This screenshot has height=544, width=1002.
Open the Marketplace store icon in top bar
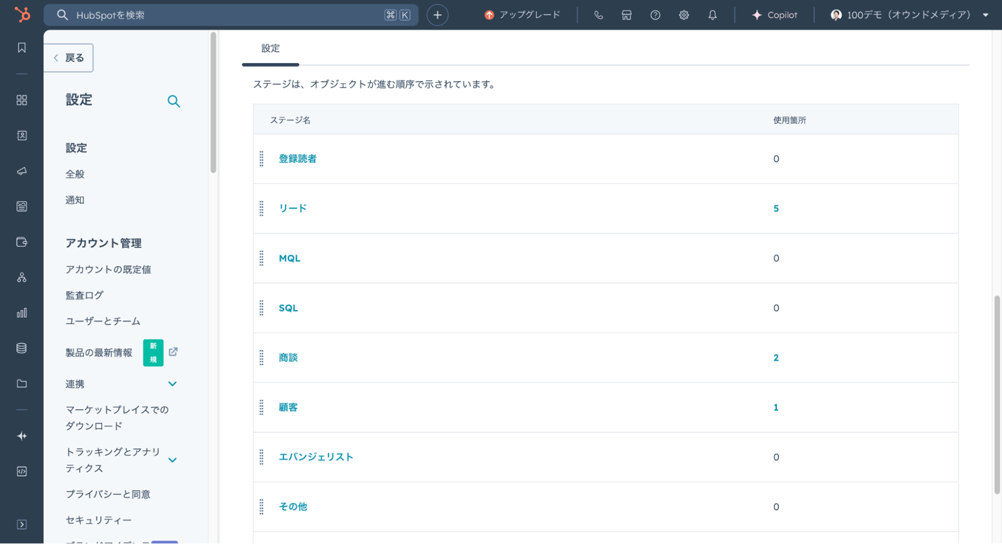click(627, 15)
